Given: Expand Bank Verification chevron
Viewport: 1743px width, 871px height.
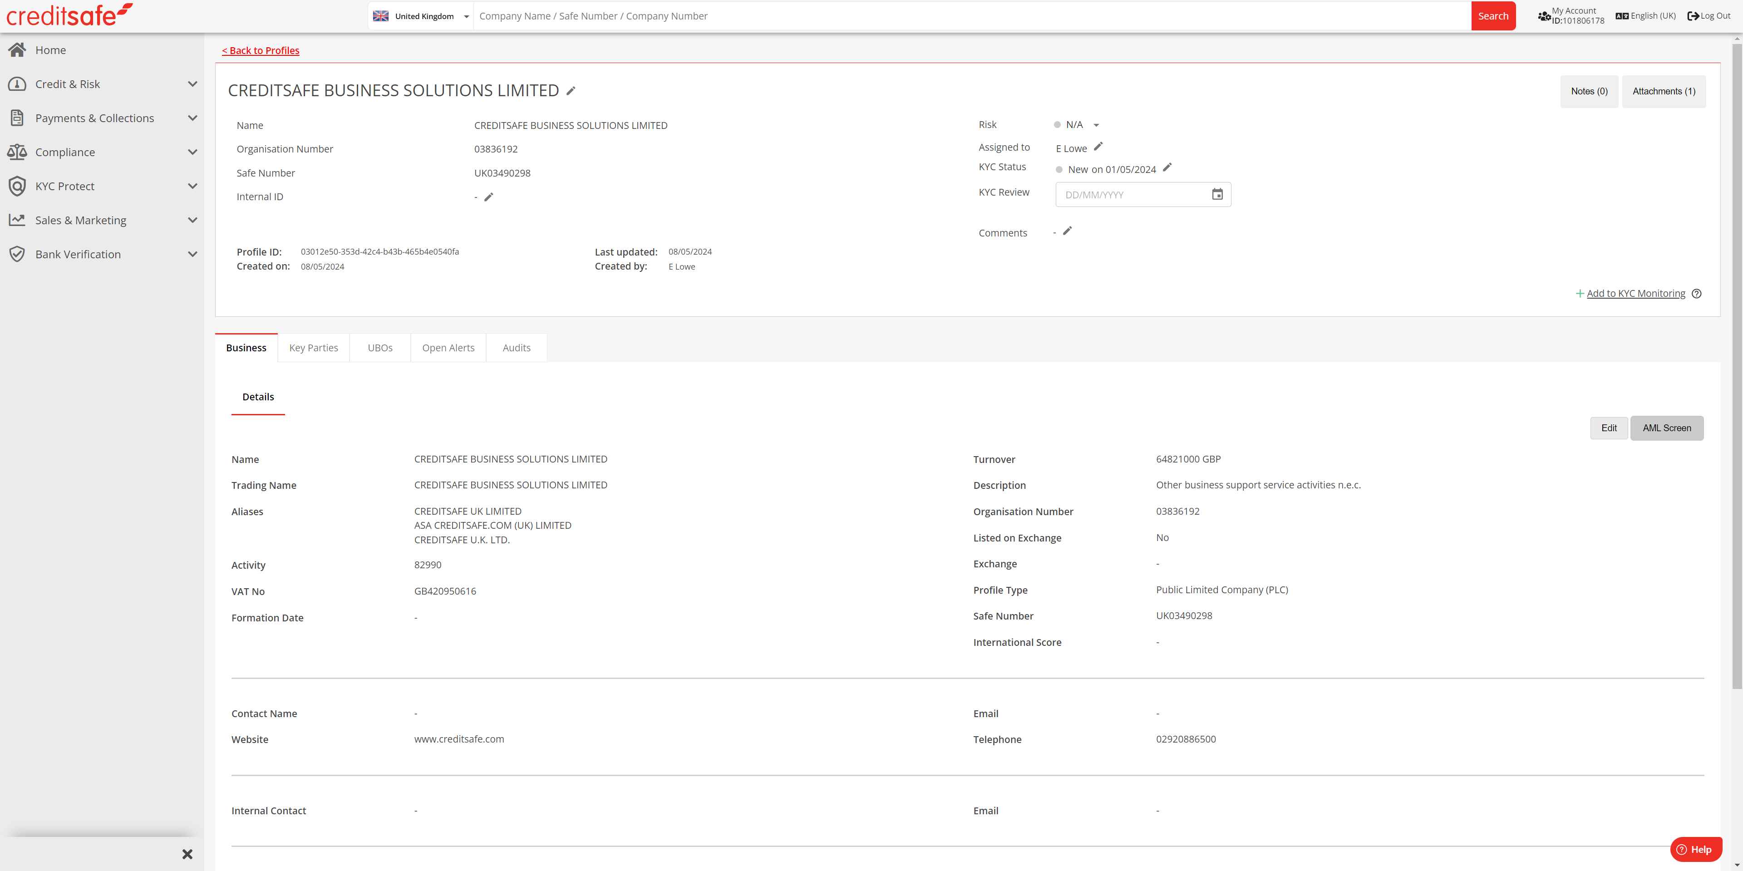Looking at the screenshot, I should 192,254.
